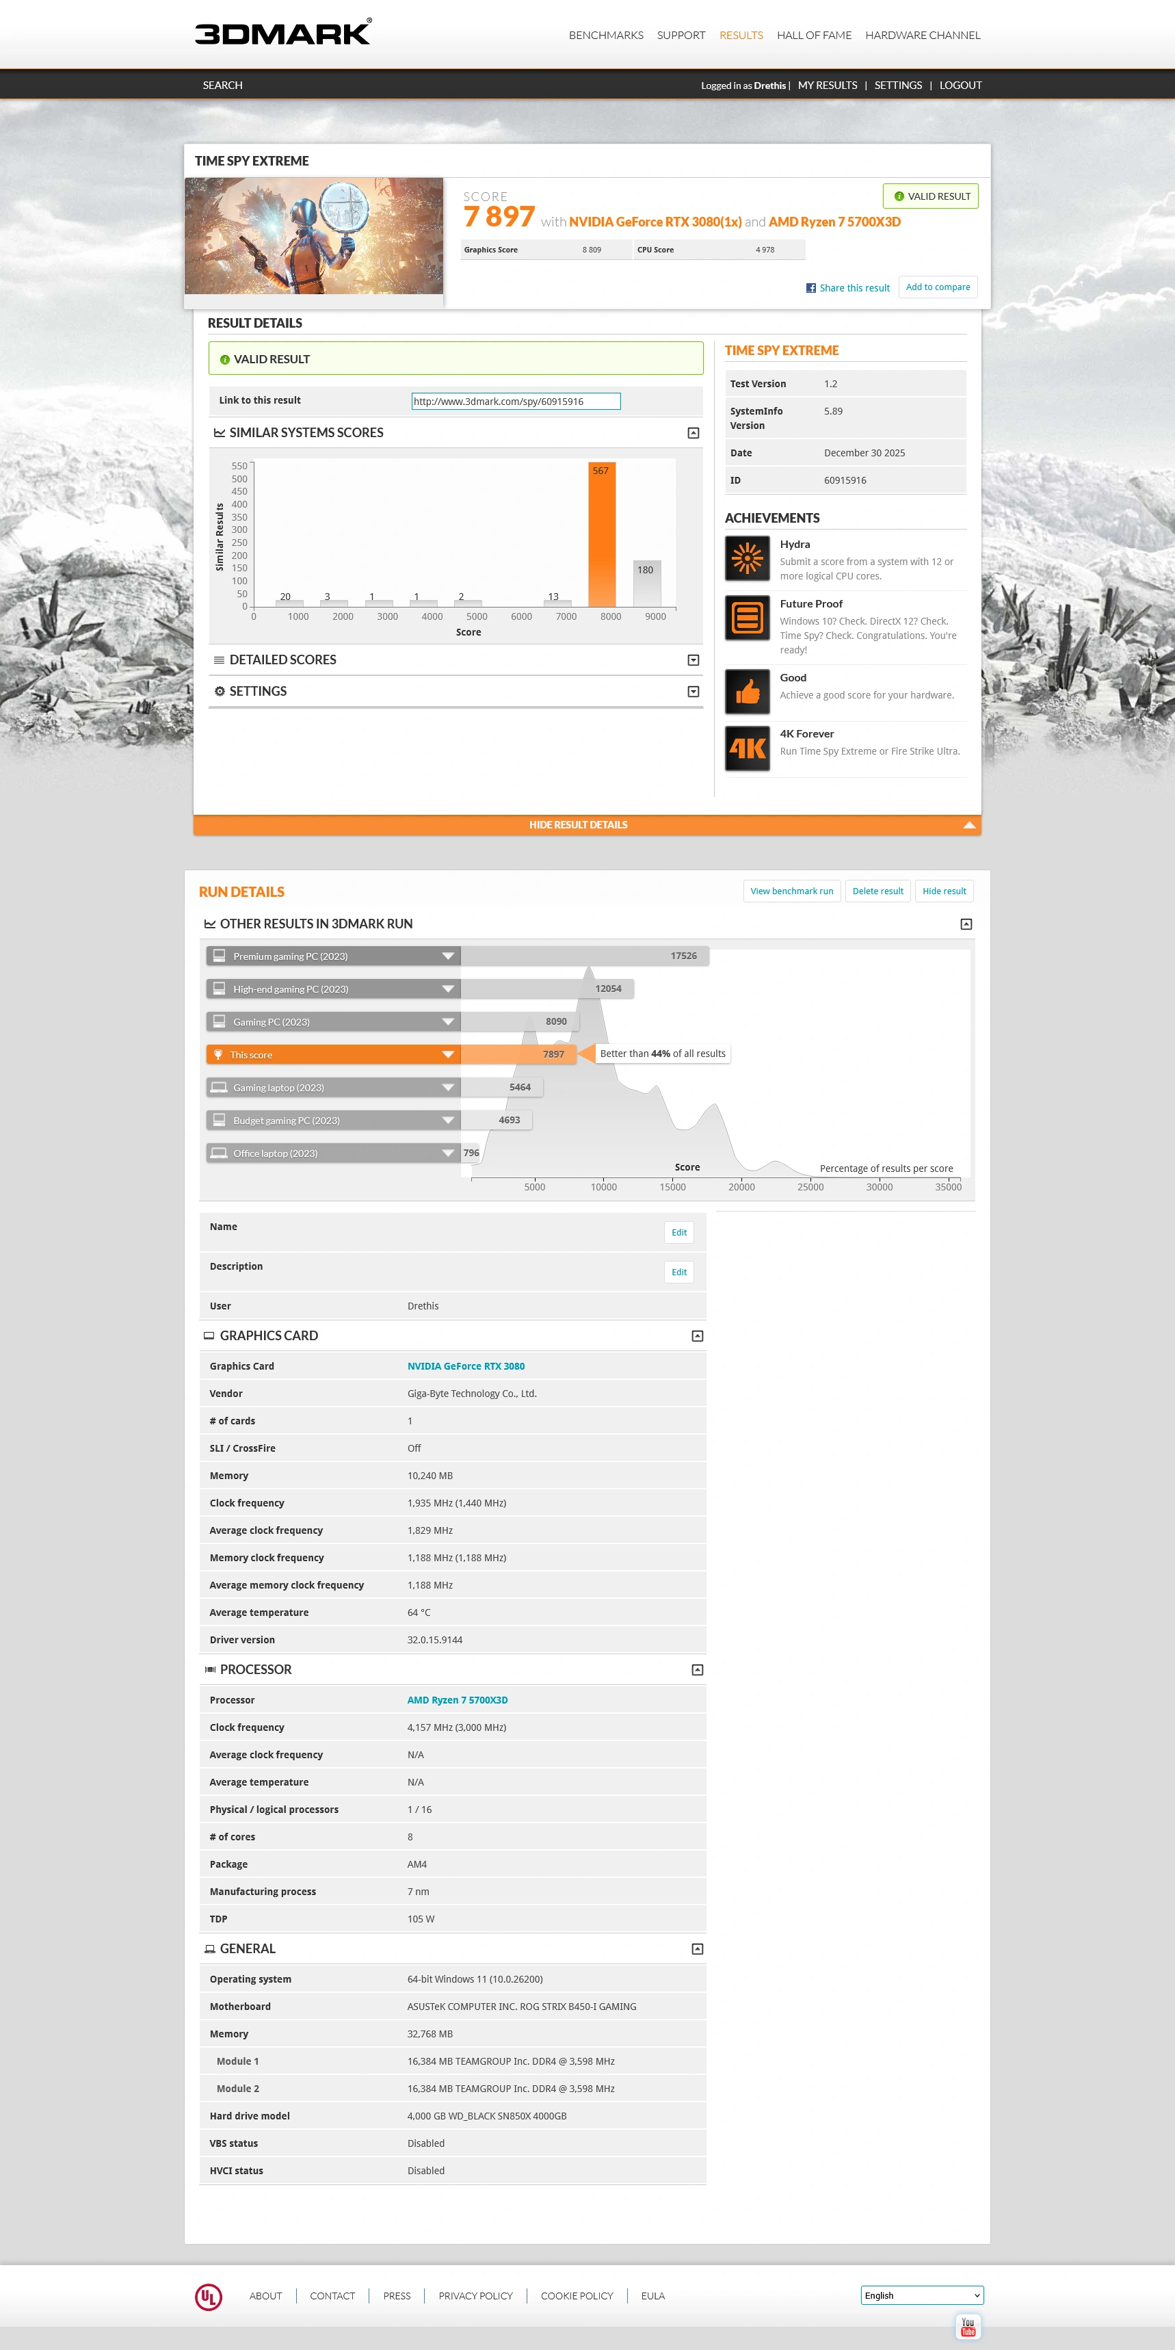Click the UL logo in footer

208,2296
